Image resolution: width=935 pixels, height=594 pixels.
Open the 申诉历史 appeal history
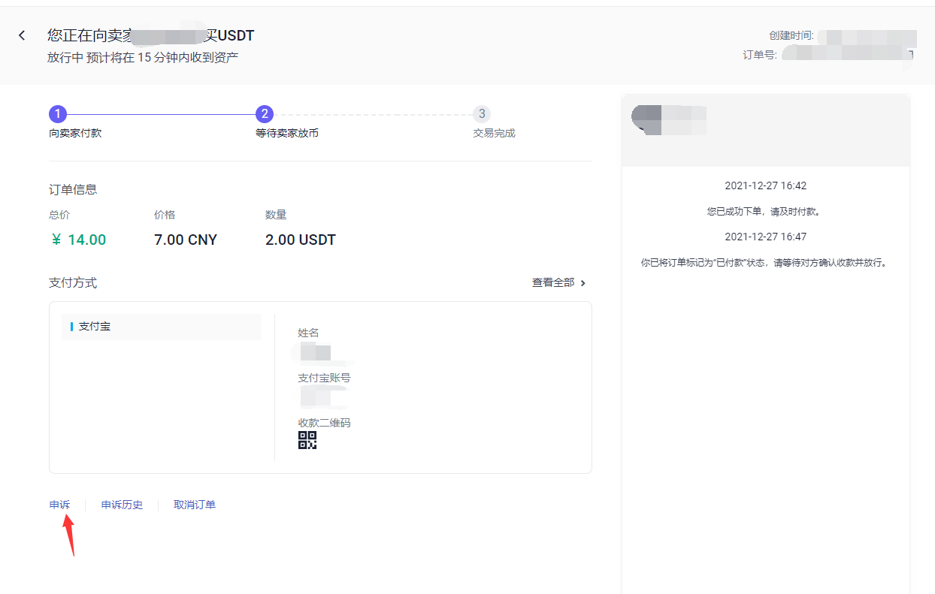pos(122,504)
